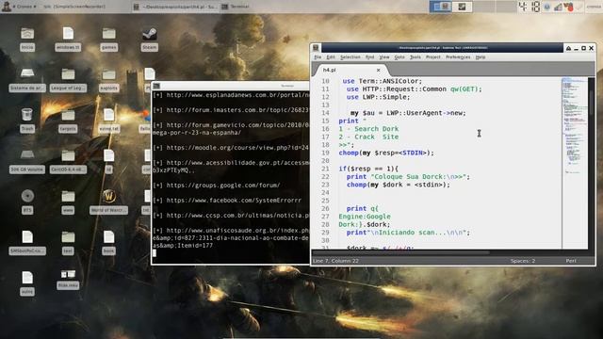Click 'chomp(my $resp=<STDIN>);' code line
The height and width of the screenshot is (339, 603).
pos(386,153)
